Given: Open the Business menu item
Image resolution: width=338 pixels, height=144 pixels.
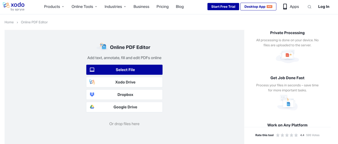Looking at the screenshot, I should coord(141,7).
